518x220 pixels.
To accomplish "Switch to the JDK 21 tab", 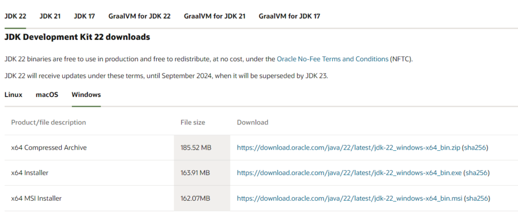I will [x=50, y=16].
